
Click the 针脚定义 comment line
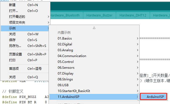pyautogui.click(x=13, y=91)
